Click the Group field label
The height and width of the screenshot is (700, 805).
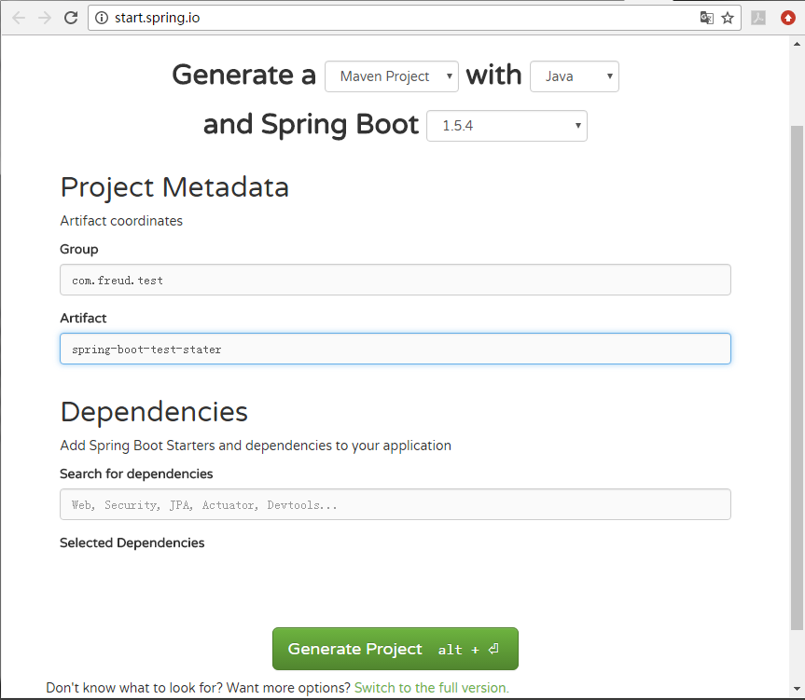(x=79, y=249)
